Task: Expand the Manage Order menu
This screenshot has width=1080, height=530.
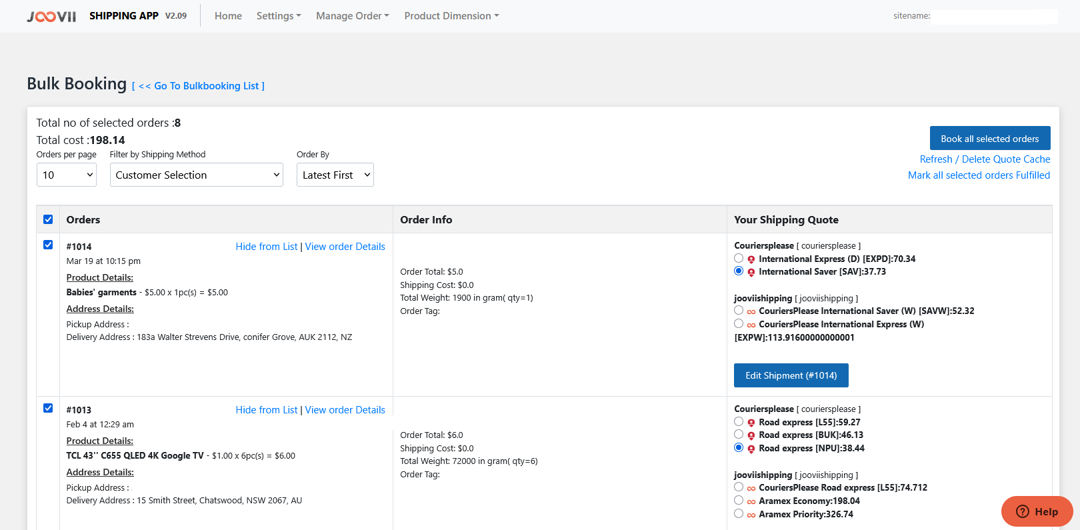Action: point(353,16)
